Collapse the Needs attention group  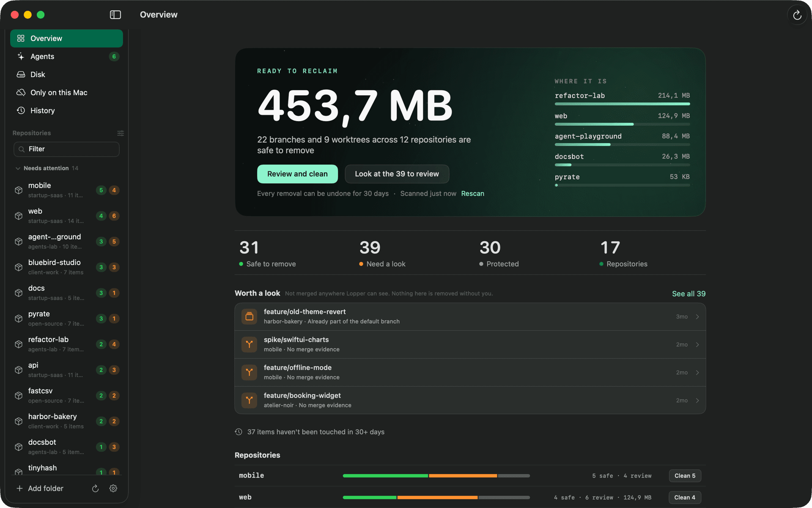(x=18, y=168)
